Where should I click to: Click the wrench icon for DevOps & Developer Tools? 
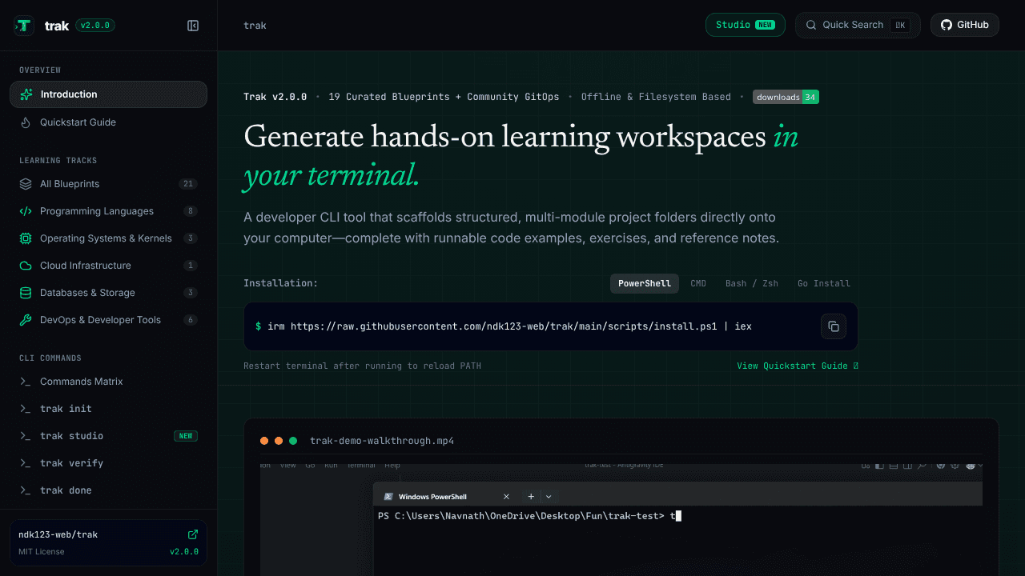point(26,320)
